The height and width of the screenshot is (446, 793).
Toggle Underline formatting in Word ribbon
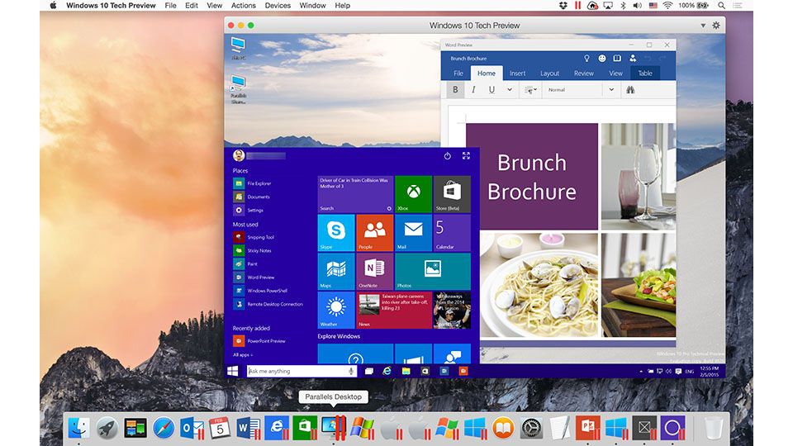(x=491, y=89)
